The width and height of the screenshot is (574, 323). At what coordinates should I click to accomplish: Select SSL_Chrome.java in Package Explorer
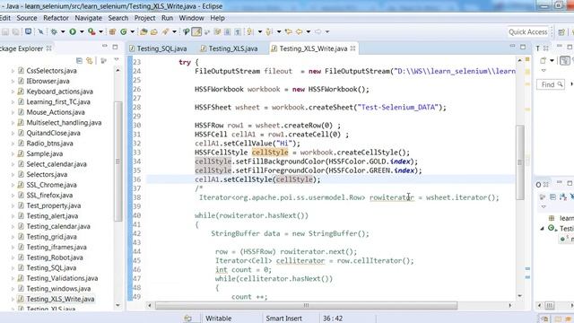click(x=51, y=185)
